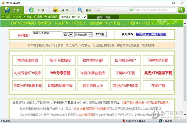Click 分享:0.0 | 下载:0.0 status text
Viewport: 187px width, 123px height.
pyautogui.click(x=135, y=121)
